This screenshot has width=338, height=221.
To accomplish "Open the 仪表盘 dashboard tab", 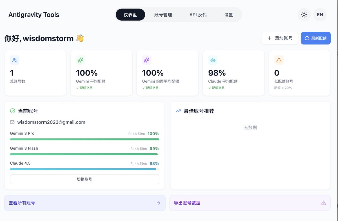I will pos(130,15).
